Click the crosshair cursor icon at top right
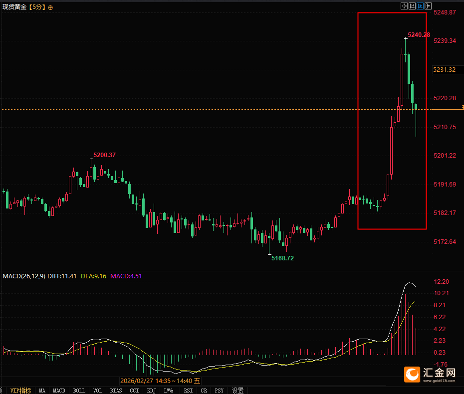The height and width of the screenshot is (394, 464). tap(404, 6)
